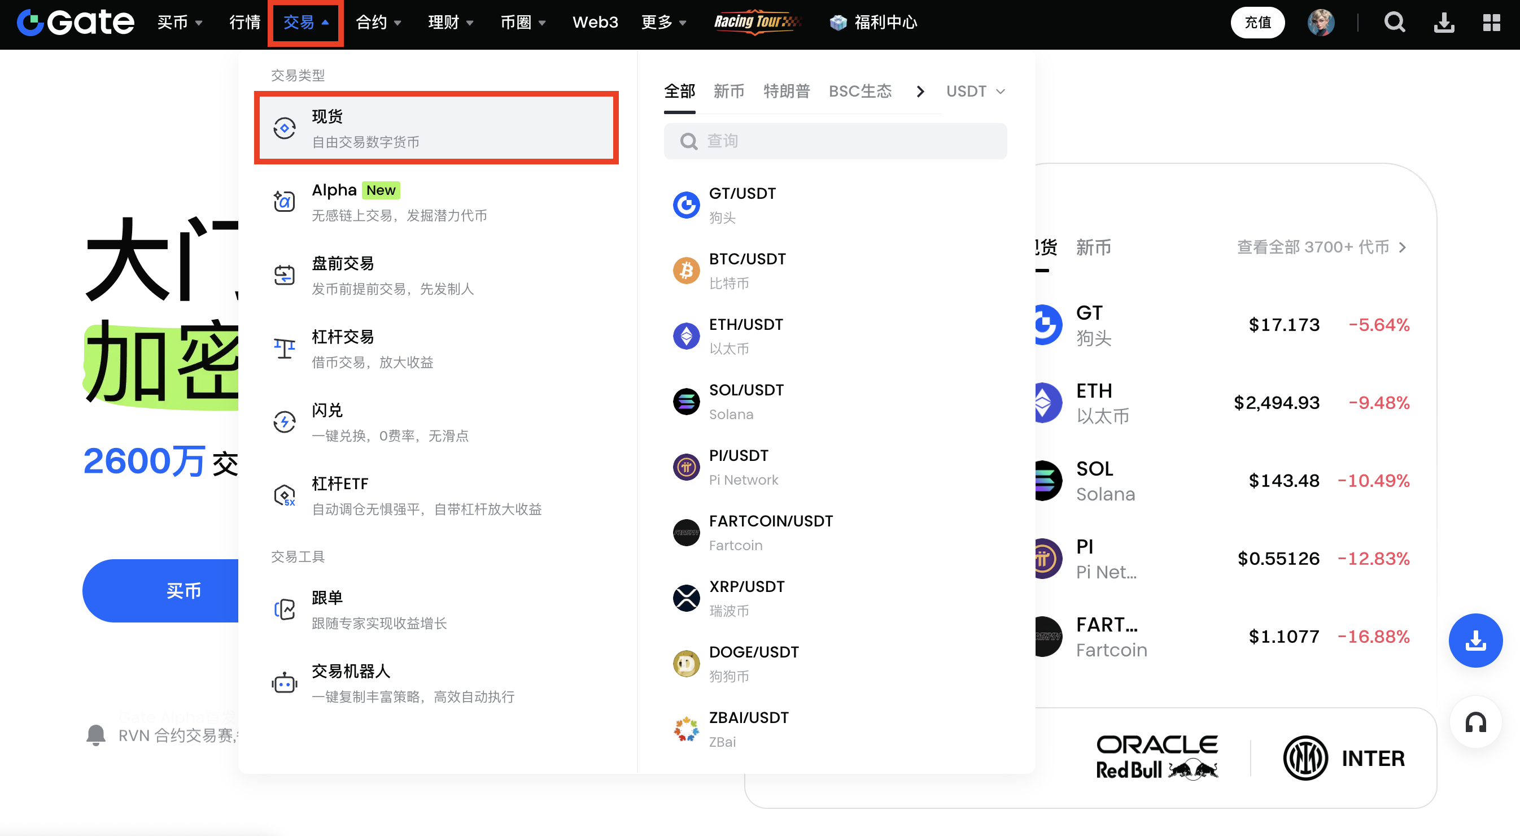Click the user avatar icon
Screen dimensions: 1520x836
(x=1321, y=23)
